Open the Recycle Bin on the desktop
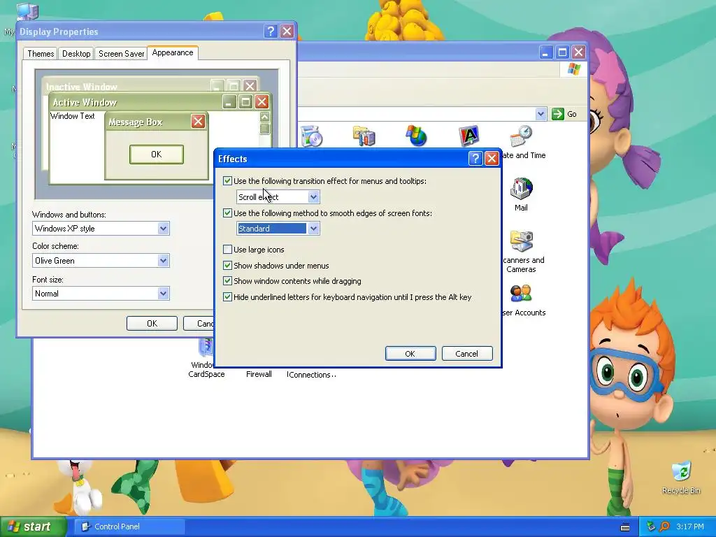The width and height of the screenshot is (716, 537). pyautogui.click(x=681, y=472)
